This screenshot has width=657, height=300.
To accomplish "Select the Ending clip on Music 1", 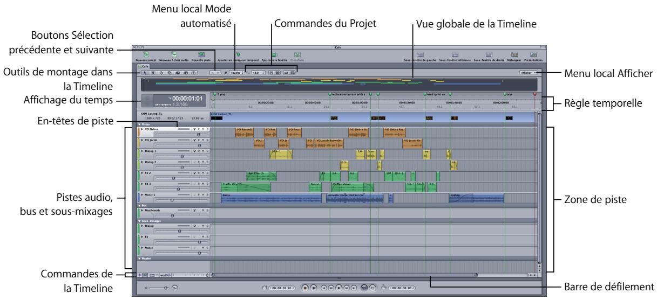I will (x=476, y=198).
